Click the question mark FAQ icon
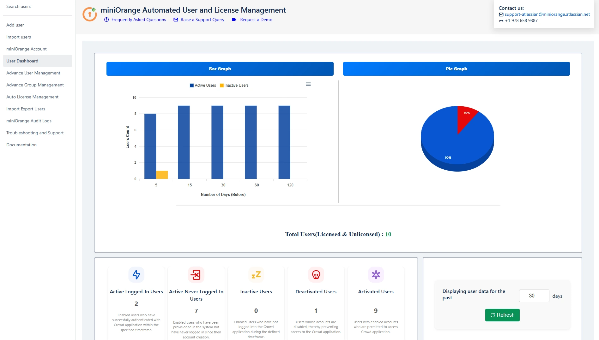 106,20
